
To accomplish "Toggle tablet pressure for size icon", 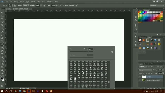I will (x=77, y=5).
